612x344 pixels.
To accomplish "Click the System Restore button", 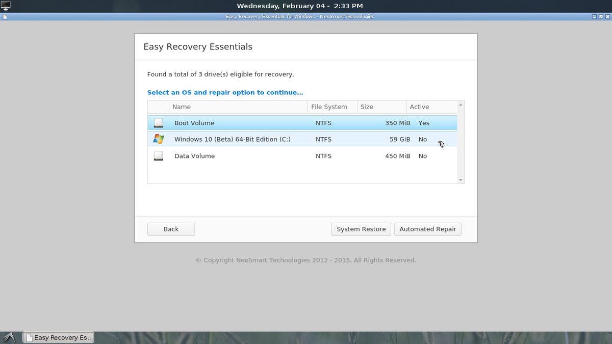I will coord(361,229).
